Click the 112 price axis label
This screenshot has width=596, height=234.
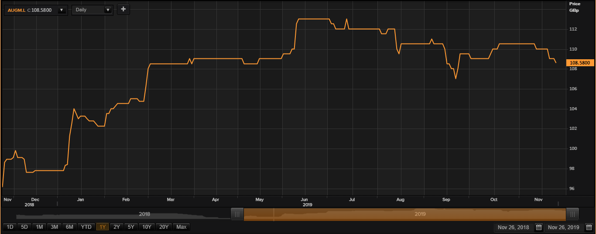click(x=573, y=29)
